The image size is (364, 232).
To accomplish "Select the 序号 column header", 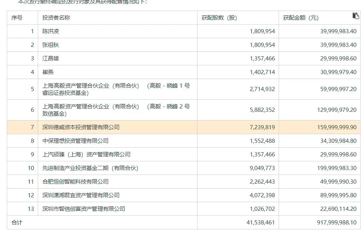I will [x=17, y=18].
